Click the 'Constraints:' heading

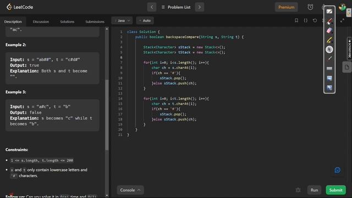17,150
